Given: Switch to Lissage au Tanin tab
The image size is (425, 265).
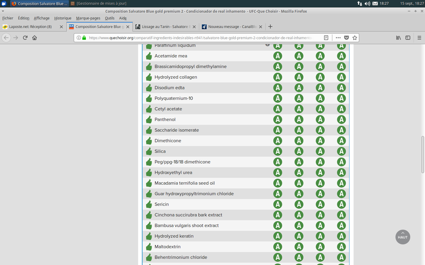Looking at the screenshot, I should click(x=165, y=26).
